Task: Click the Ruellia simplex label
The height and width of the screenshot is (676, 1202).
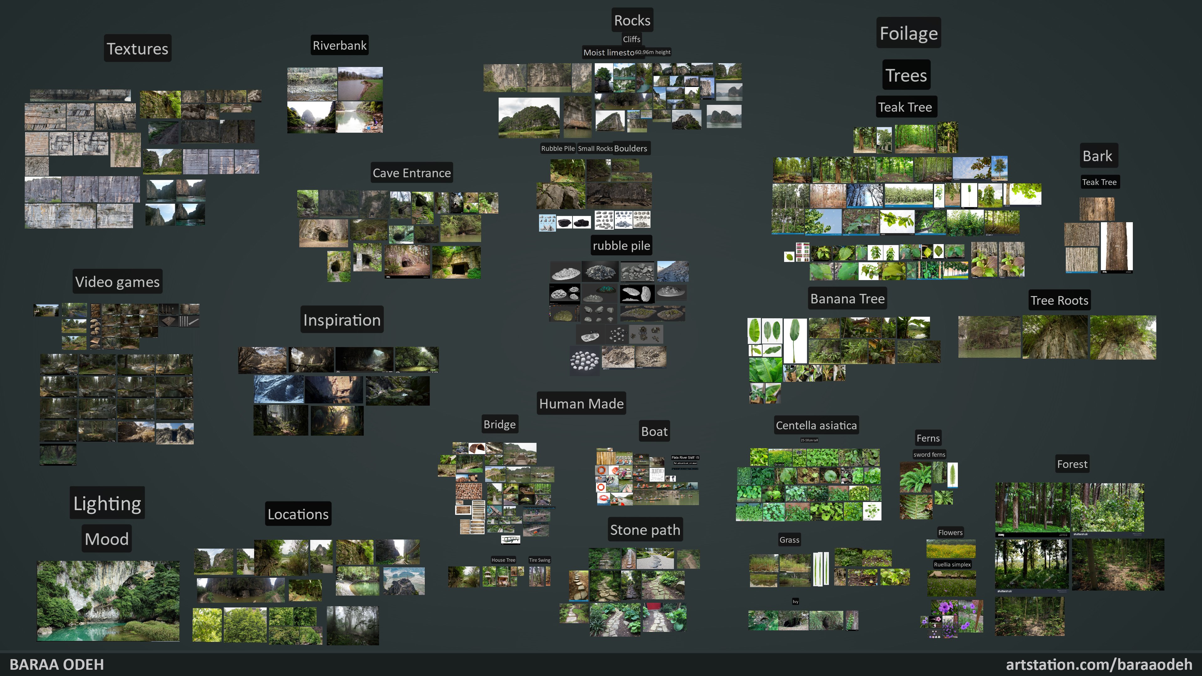Action: [952, 564]
